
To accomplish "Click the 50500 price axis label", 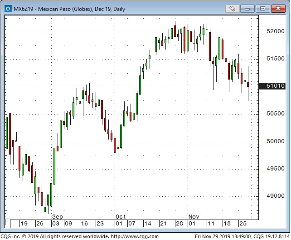I will pyautogui.click(x=276, y=114).
